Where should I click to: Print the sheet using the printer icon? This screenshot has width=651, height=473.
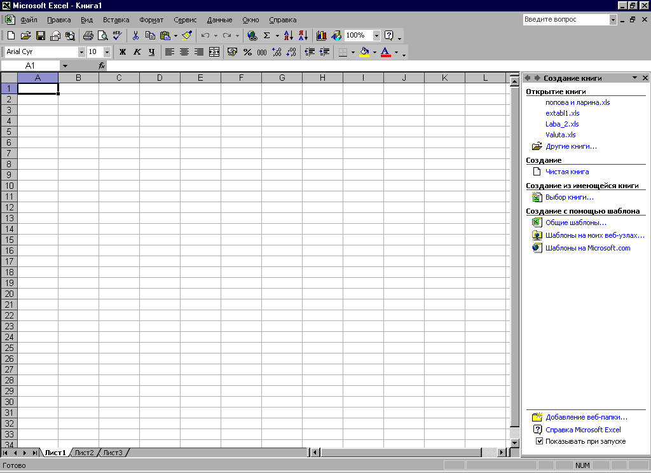[88, 36]
